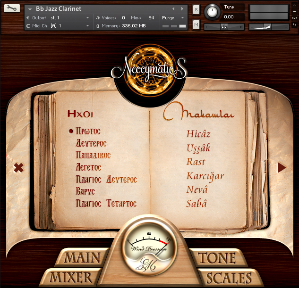299x288 pixels.
Task: Click the purge status indicator bars
Action: [174, 26]
